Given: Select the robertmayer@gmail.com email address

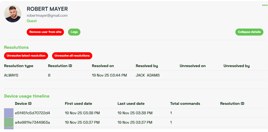Looking at the screenshot, I should pos(47,16).
